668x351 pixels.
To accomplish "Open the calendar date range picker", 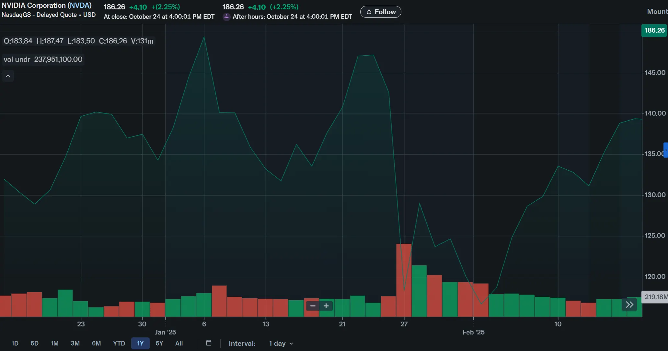I will click(x=209, y=343).
